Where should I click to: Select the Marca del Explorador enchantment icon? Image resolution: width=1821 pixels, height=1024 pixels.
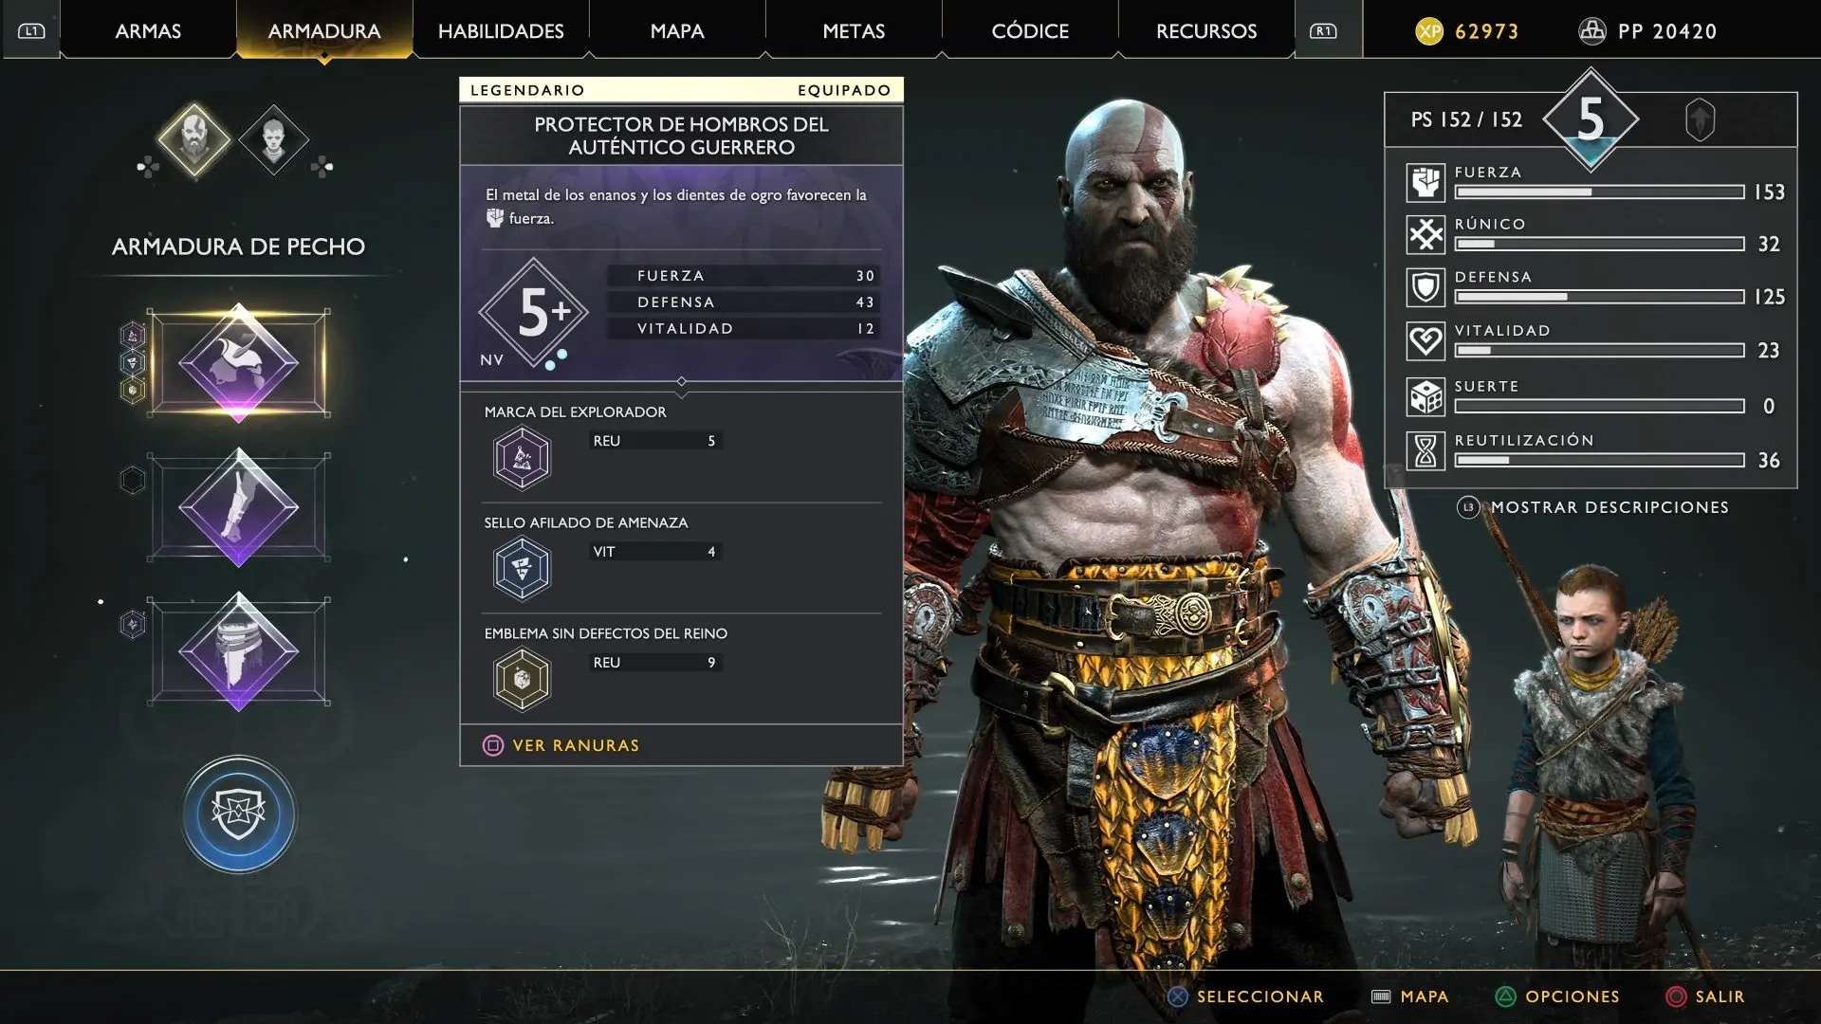[x=522, y=458]
